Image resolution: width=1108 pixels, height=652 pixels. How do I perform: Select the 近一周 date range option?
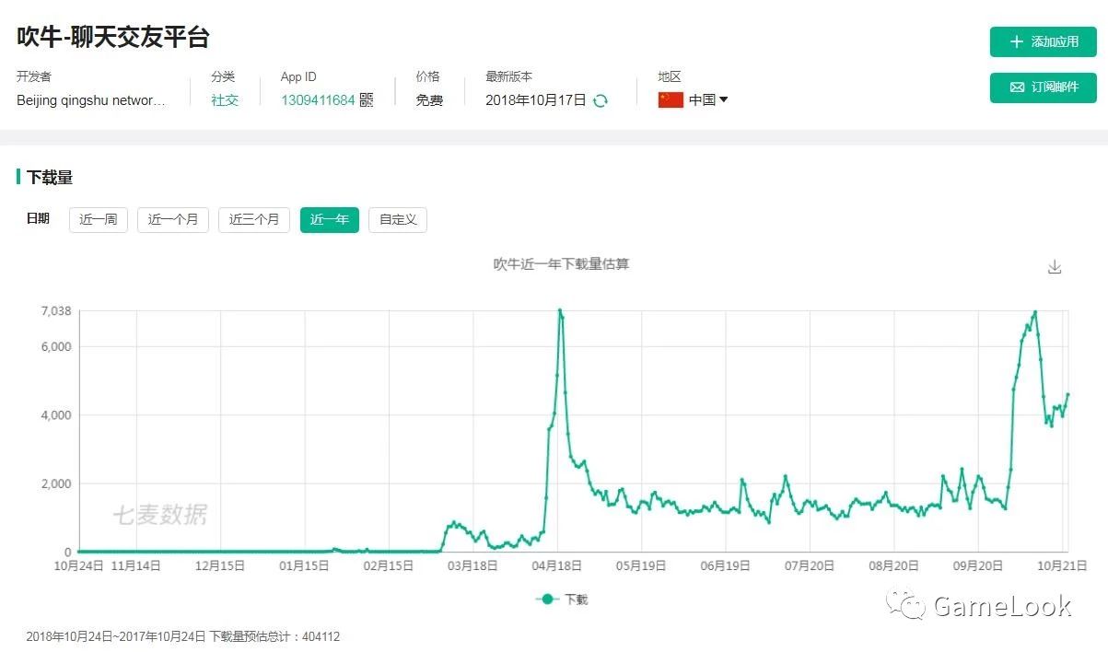(98, 220)
